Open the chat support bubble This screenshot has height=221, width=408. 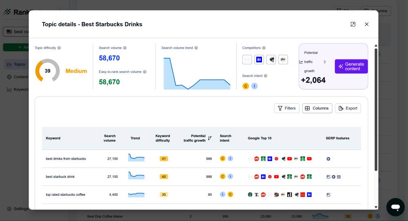[395, 207]
